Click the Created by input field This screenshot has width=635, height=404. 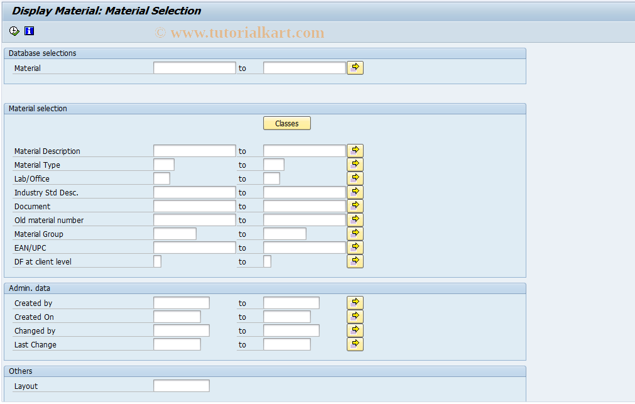tap(181, 302)
